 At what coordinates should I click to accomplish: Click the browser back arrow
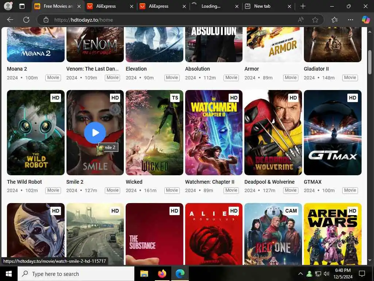pos(10,20)
